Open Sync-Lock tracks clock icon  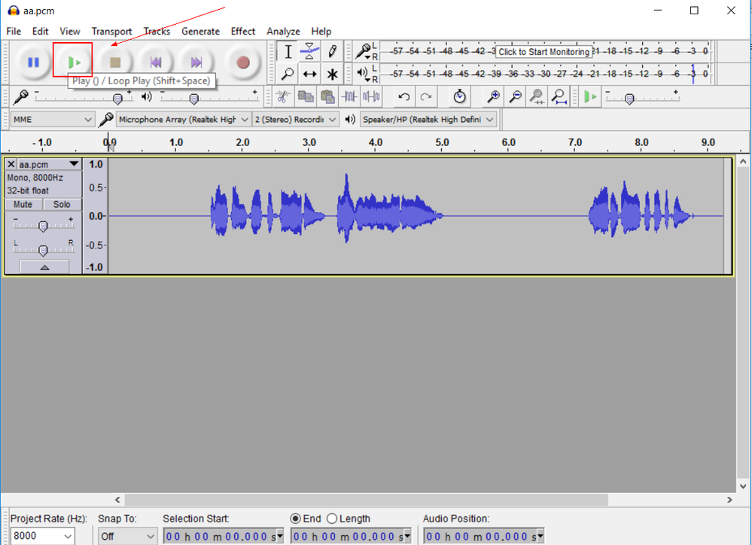[459, 97]
